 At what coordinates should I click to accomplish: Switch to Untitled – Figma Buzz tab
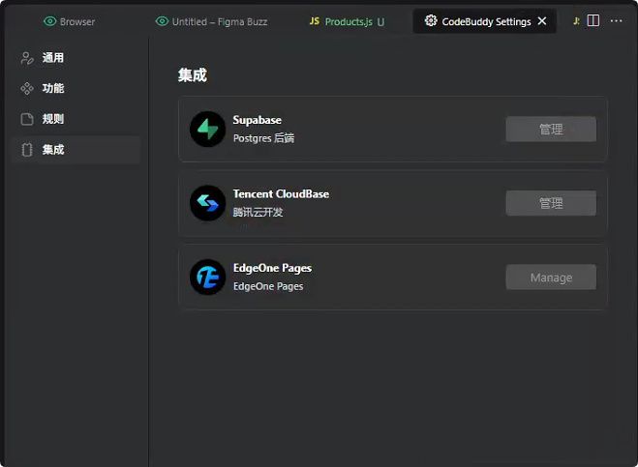click(212, 21)
